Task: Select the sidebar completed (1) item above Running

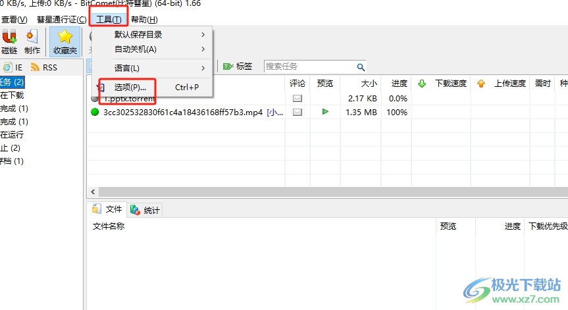Action: click(14, 121)
